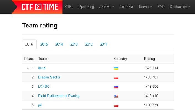Open the Teams dropdown in navbar
The width and height of the screenshot is (195, 110).
[x=145, y=7]
